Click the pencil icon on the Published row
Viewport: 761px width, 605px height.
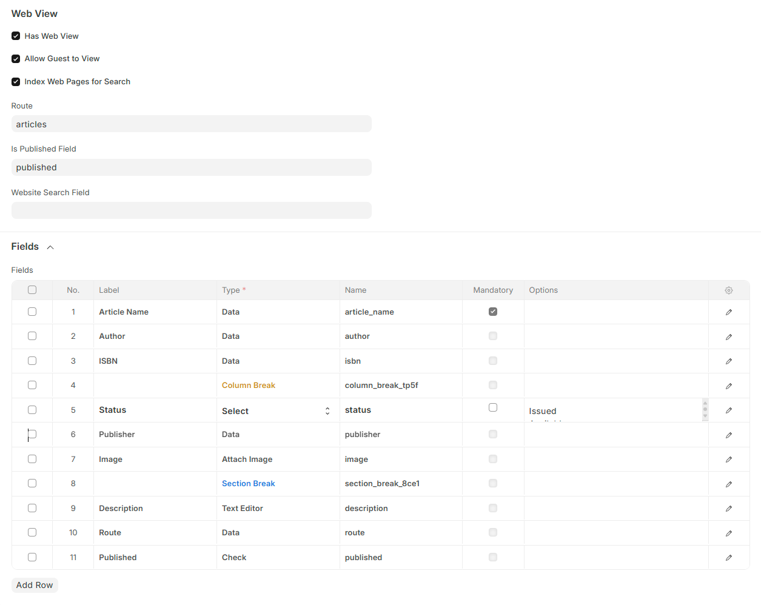coord(728,557)
